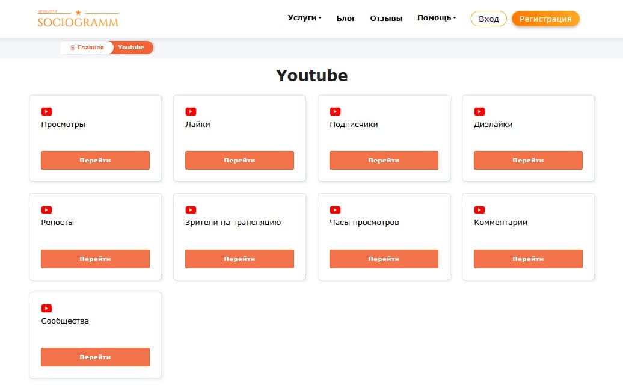This screenshot has width=623, height=385.
Task: Open the Отзывы page
Action: click(386, 18)
